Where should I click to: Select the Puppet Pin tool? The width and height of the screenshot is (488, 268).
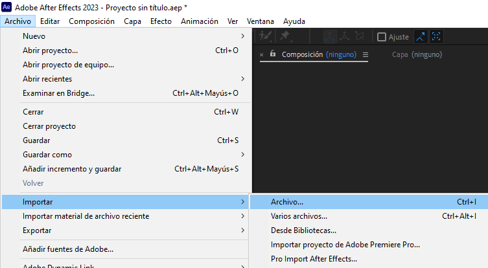tap(285, 37)
